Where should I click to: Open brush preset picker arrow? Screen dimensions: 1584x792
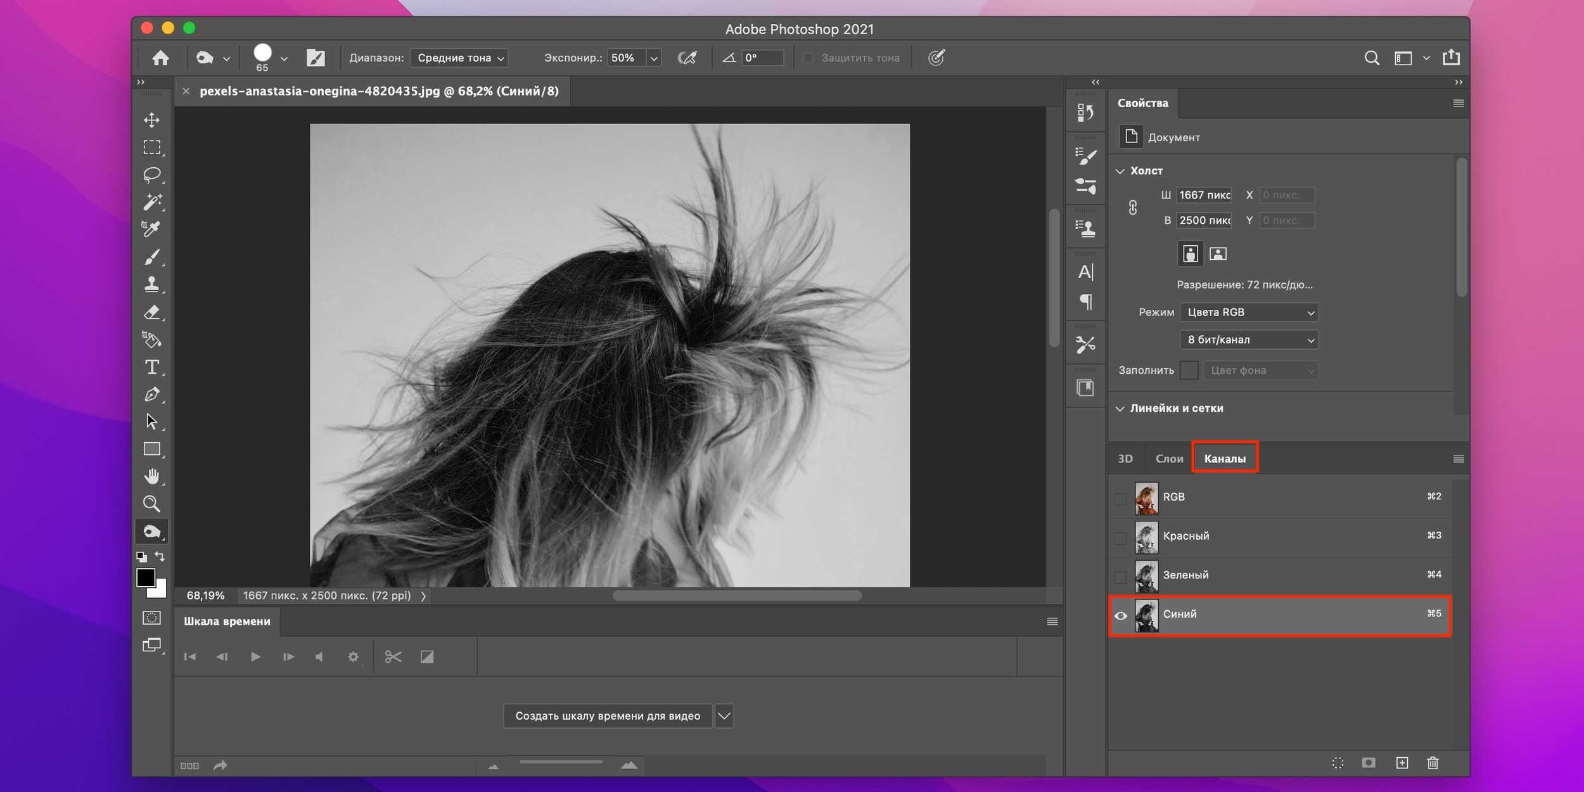[284, 58]
